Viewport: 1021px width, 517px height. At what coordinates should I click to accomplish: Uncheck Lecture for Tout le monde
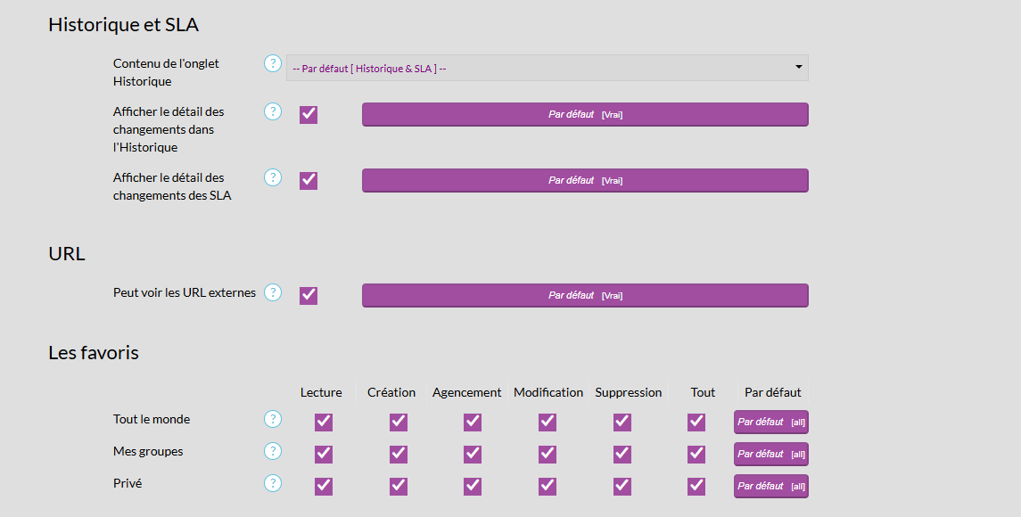tap(324, 423)
